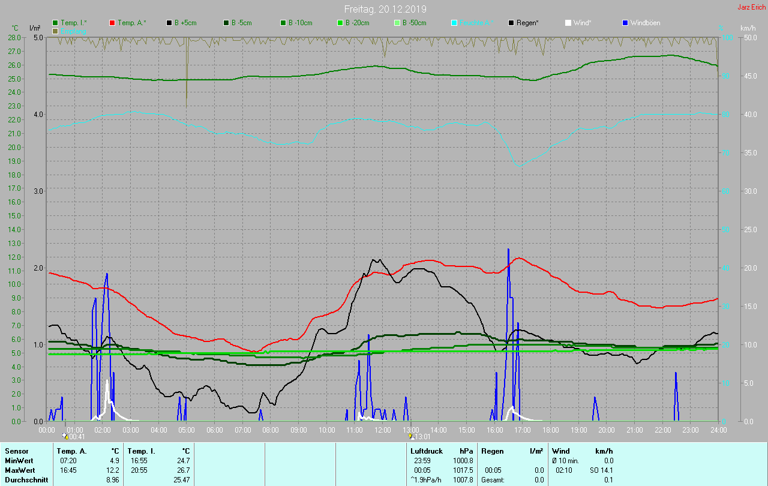The image size is (768, 486).
Task: Toggle the blue Windböen series box
Action: (x=625, y=23)
